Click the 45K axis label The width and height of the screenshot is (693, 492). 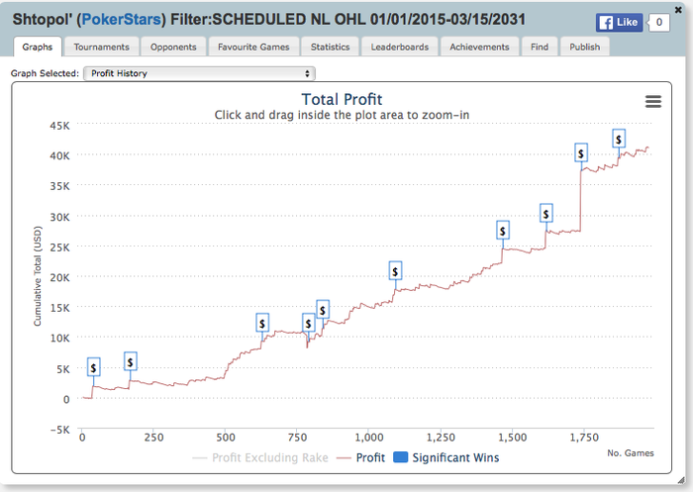pyautogui.click(x=59, y=126)
